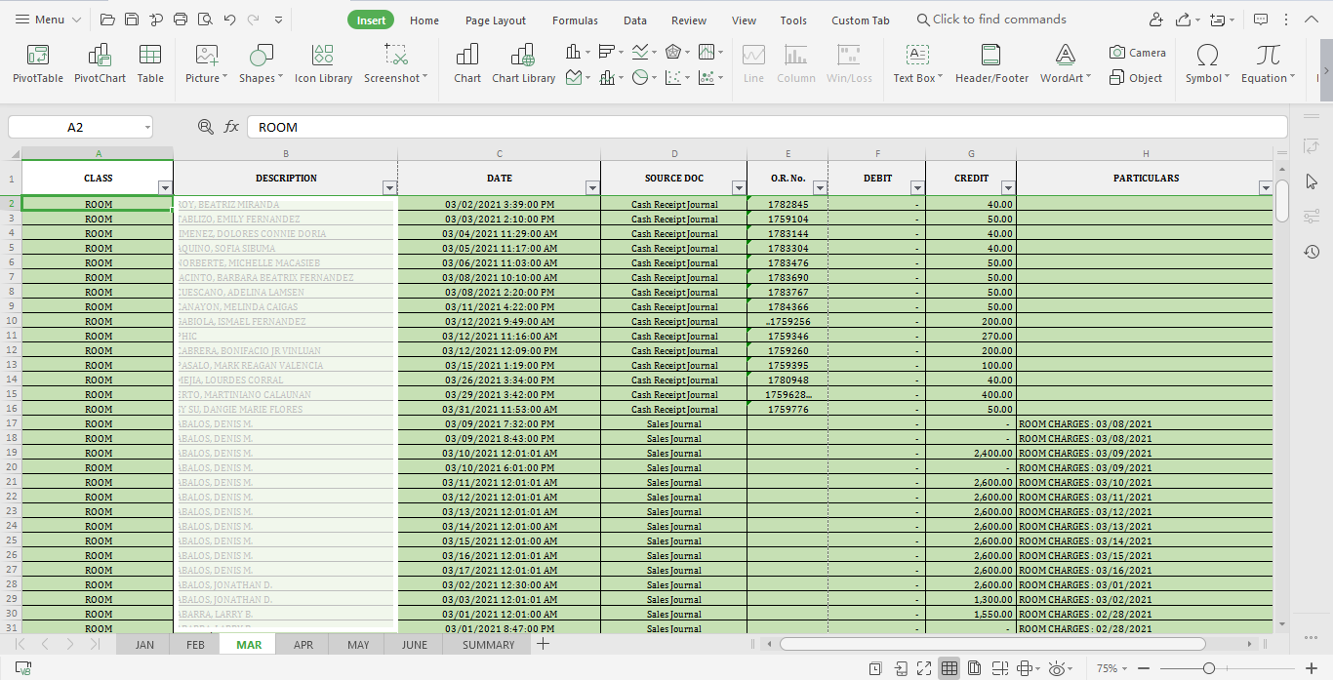Image resolution: width=1333 pixels, height=680 pixels.
Task: Click the zoom lookup icon beside fx
Action: (x=205, y=127)
